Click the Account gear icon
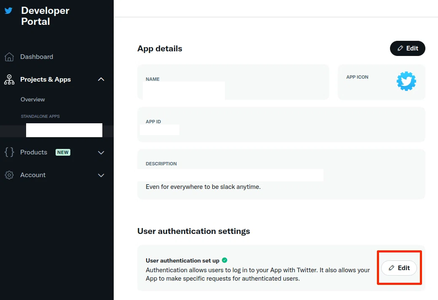 point(9,175)
